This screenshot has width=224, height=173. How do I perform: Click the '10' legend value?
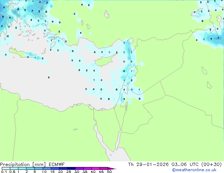(x=44, y=172)
